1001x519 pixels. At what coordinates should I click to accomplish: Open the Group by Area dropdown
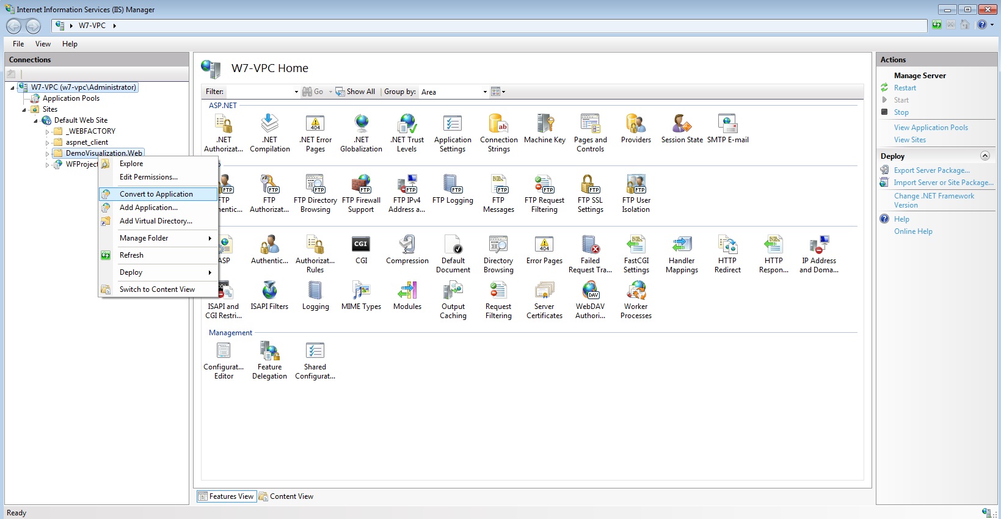click(485, 92)
